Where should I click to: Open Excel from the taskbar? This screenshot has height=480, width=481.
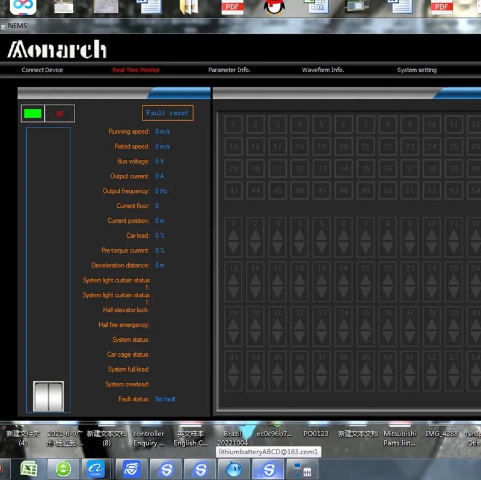(x=28, y=469)
